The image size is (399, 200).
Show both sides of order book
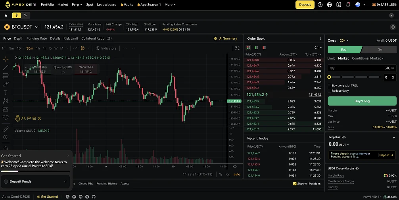pos(248,48)
